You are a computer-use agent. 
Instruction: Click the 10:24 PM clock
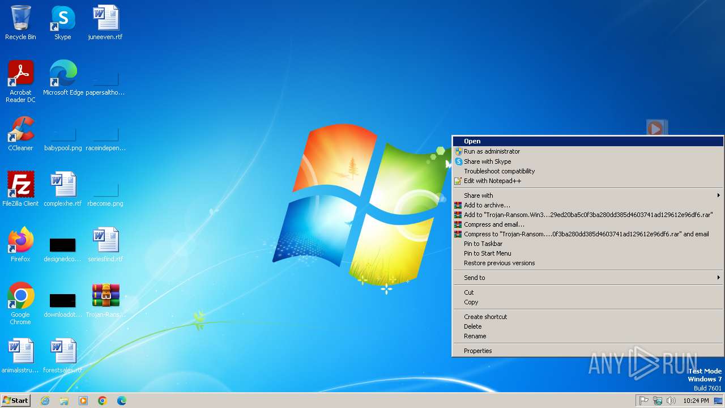(696, 401)
